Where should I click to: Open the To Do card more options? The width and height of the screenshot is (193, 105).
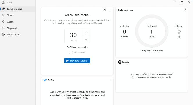coord(110,80)
